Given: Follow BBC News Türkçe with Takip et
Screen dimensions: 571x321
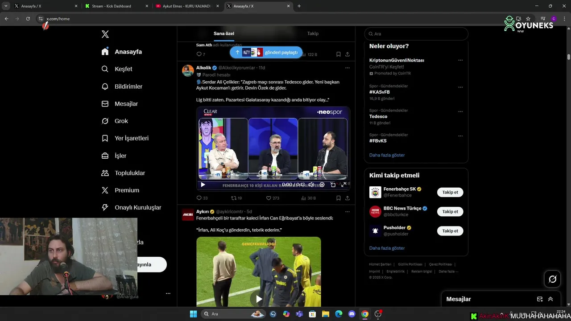Looking at the screenshot, I should tap(450, 212).
